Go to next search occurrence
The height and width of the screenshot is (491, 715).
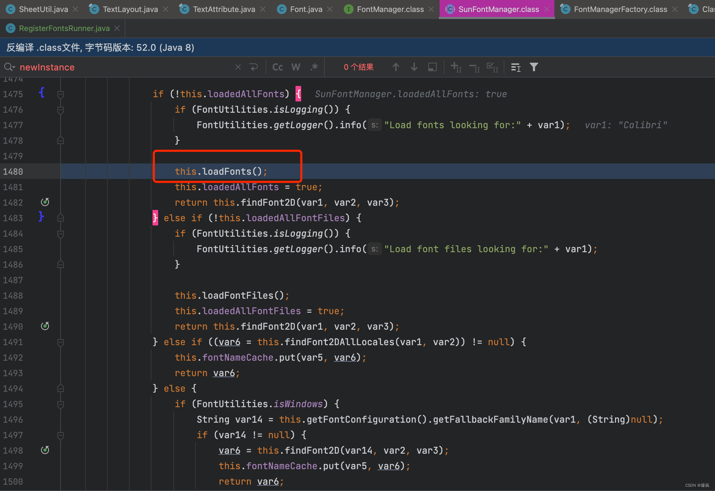(414, 67)
